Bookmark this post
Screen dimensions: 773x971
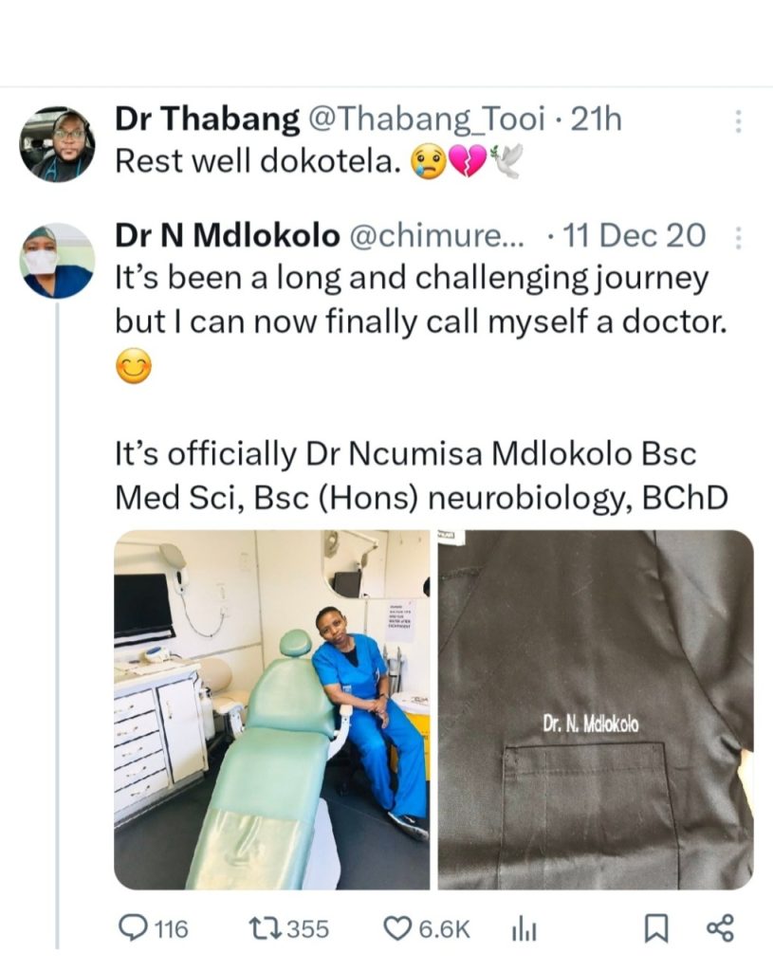pos(655,929)
